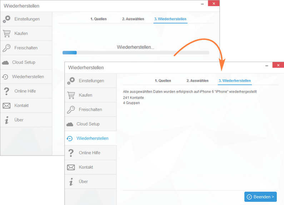Open Kontakt in the back window
284x205 pixels.
tap(26, 106)
